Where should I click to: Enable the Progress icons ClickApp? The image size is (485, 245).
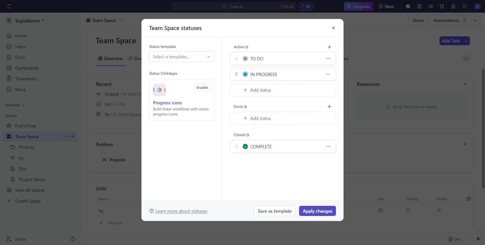pyautogui.click(x=202, y=87)
